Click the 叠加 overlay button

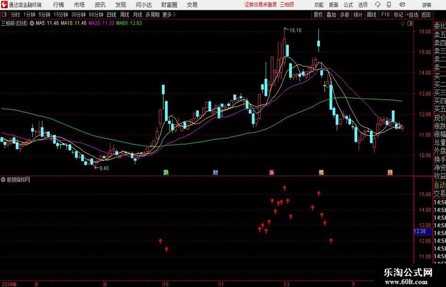tap(331, 15)
